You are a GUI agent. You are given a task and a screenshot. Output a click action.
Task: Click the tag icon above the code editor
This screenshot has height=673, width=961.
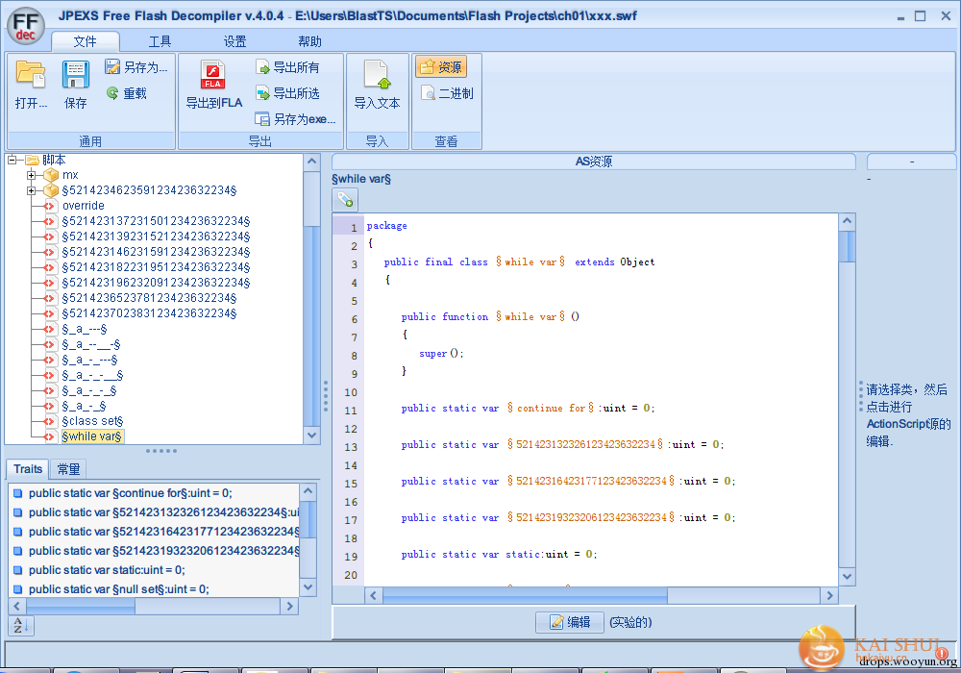345,200
